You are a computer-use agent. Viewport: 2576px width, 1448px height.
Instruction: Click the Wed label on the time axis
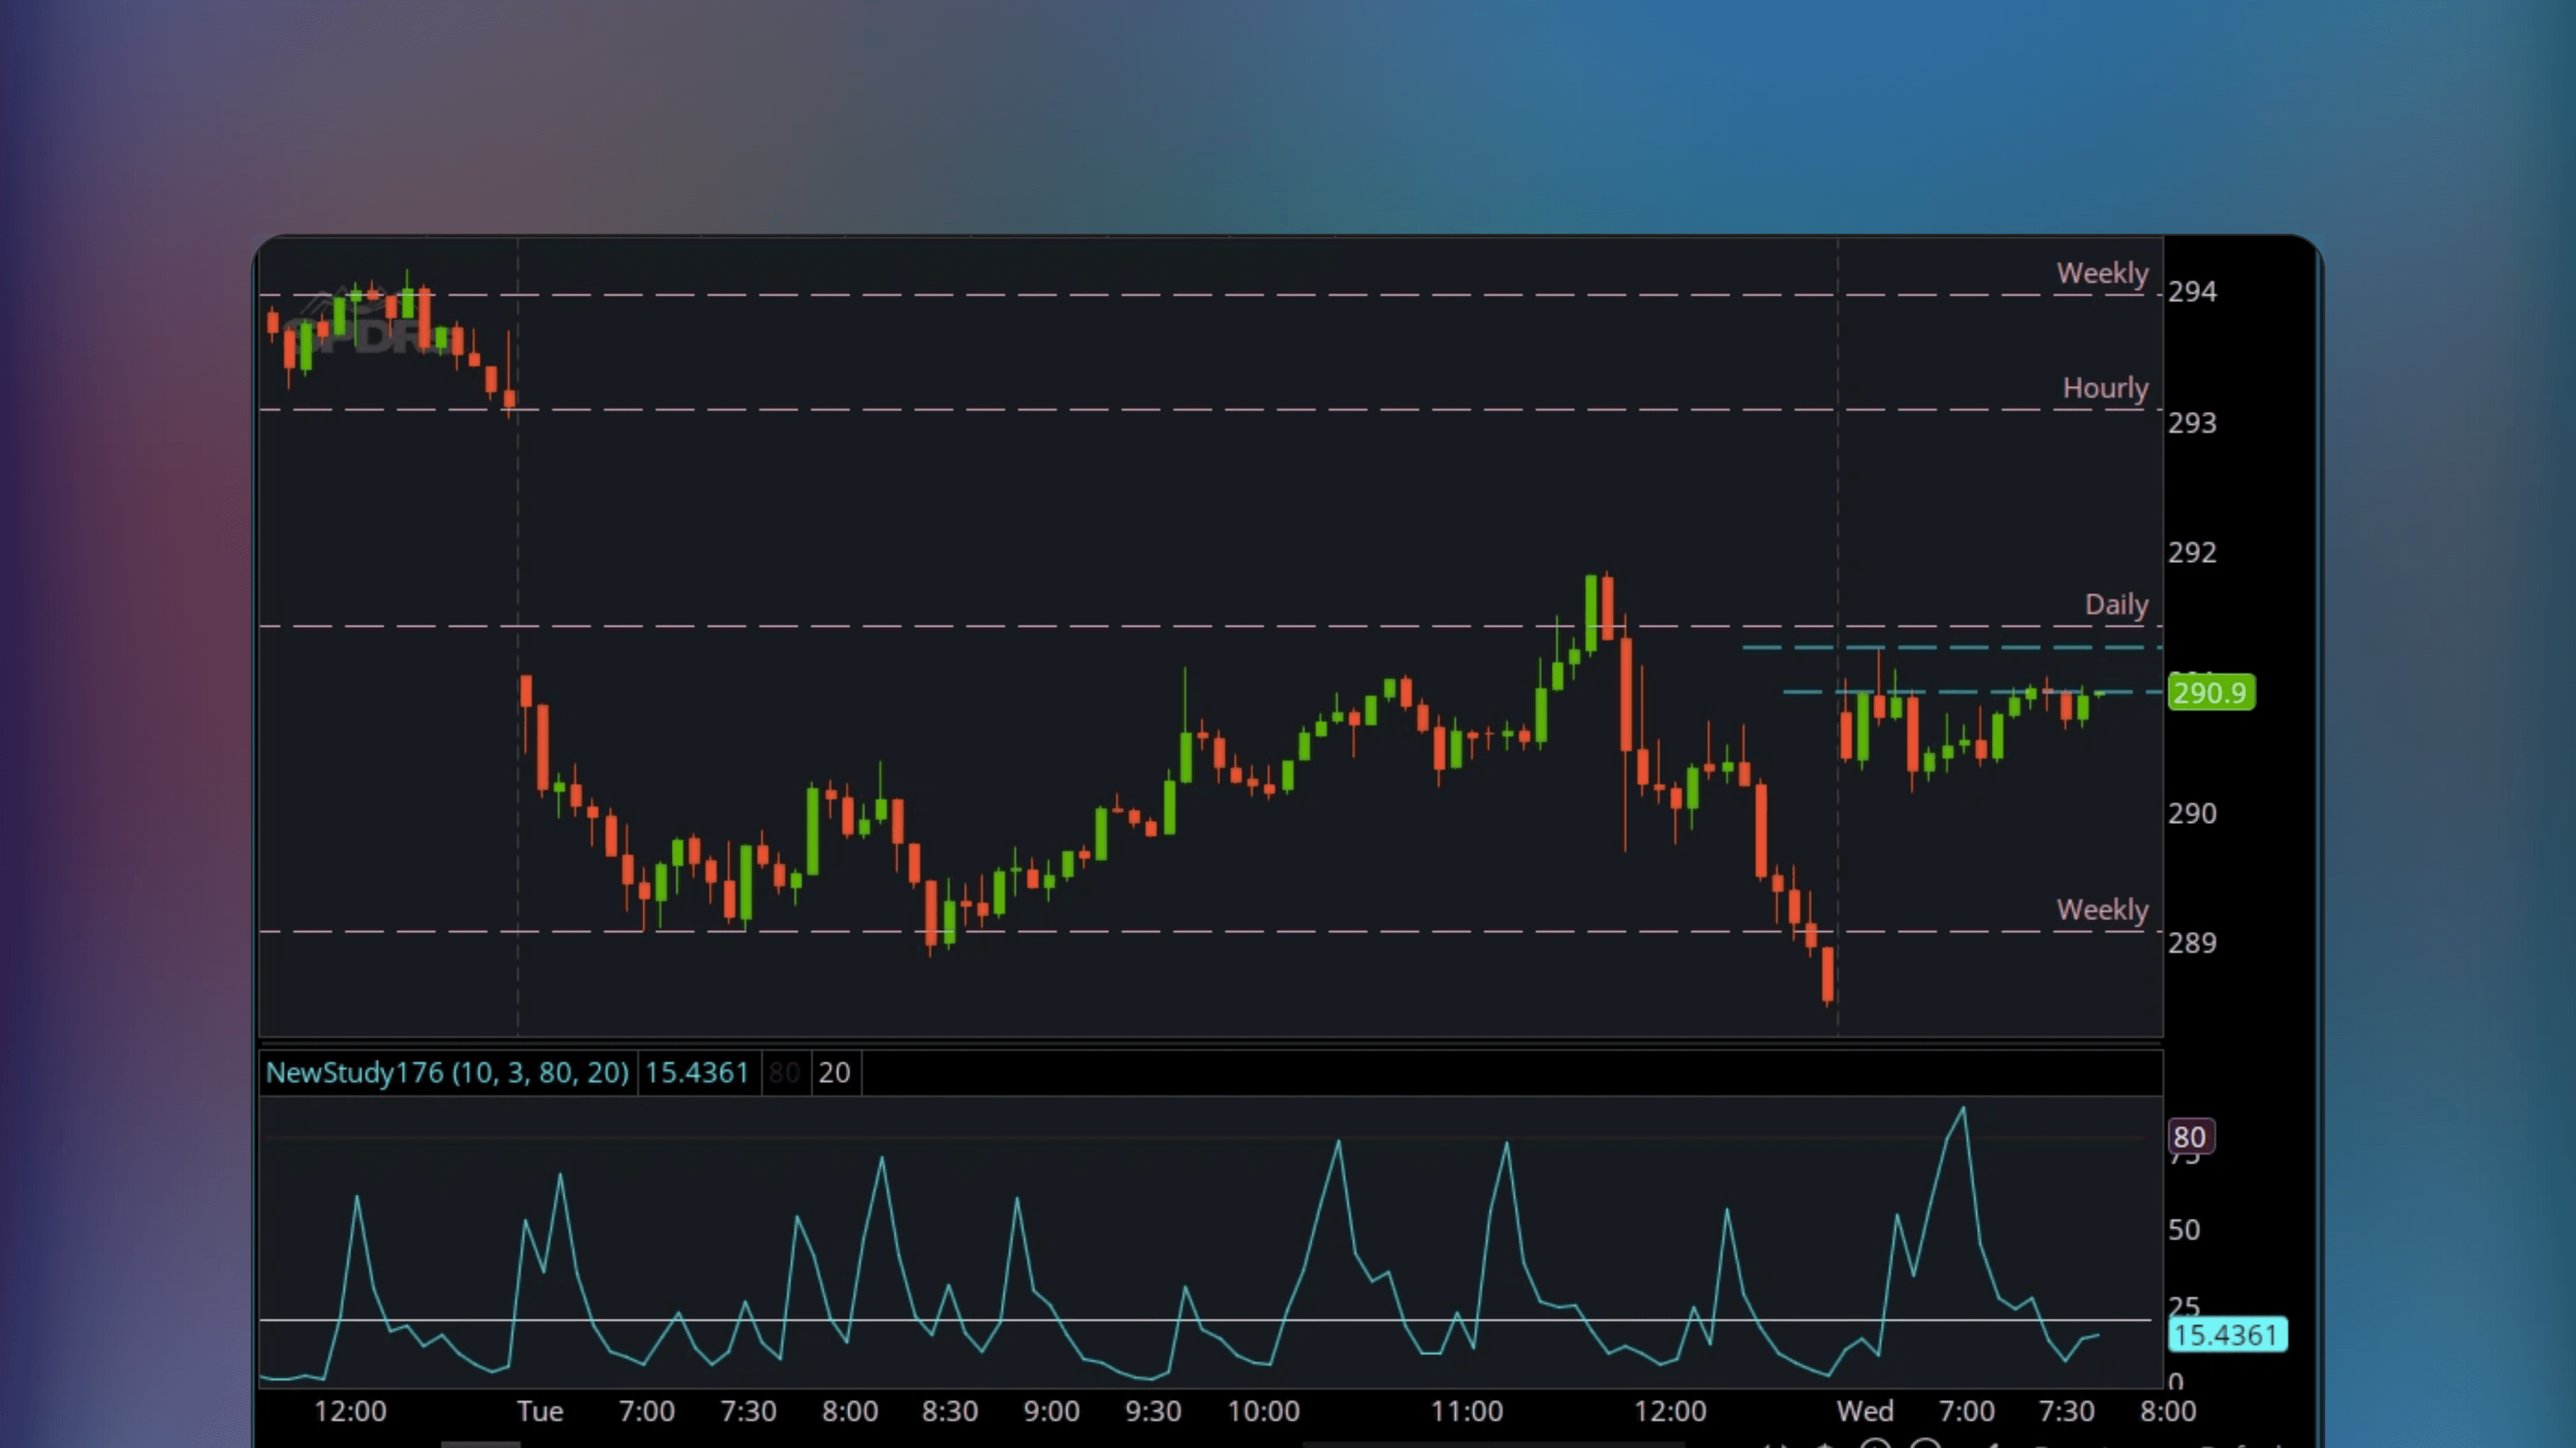1866,1411
